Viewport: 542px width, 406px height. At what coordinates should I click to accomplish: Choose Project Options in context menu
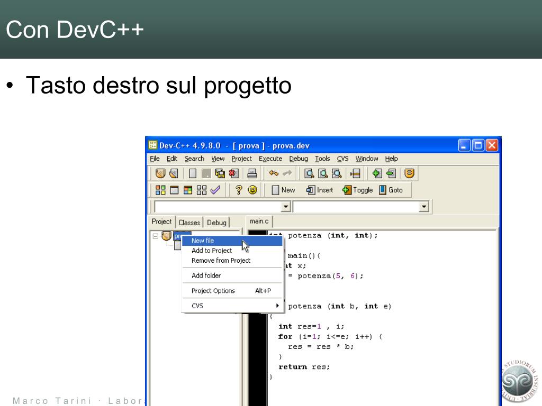pyautogui.click(x=232, y=291)
